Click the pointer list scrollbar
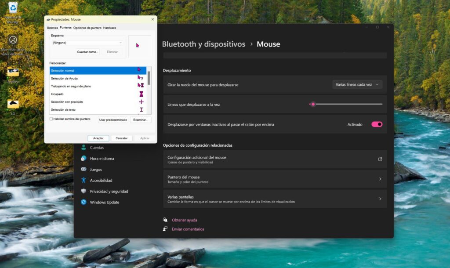450x268 pixels. click(149, 78)
